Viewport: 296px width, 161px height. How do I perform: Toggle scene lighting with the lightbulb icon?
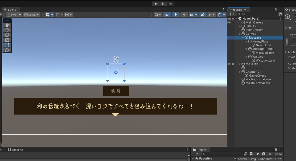[x=176, y=15]
